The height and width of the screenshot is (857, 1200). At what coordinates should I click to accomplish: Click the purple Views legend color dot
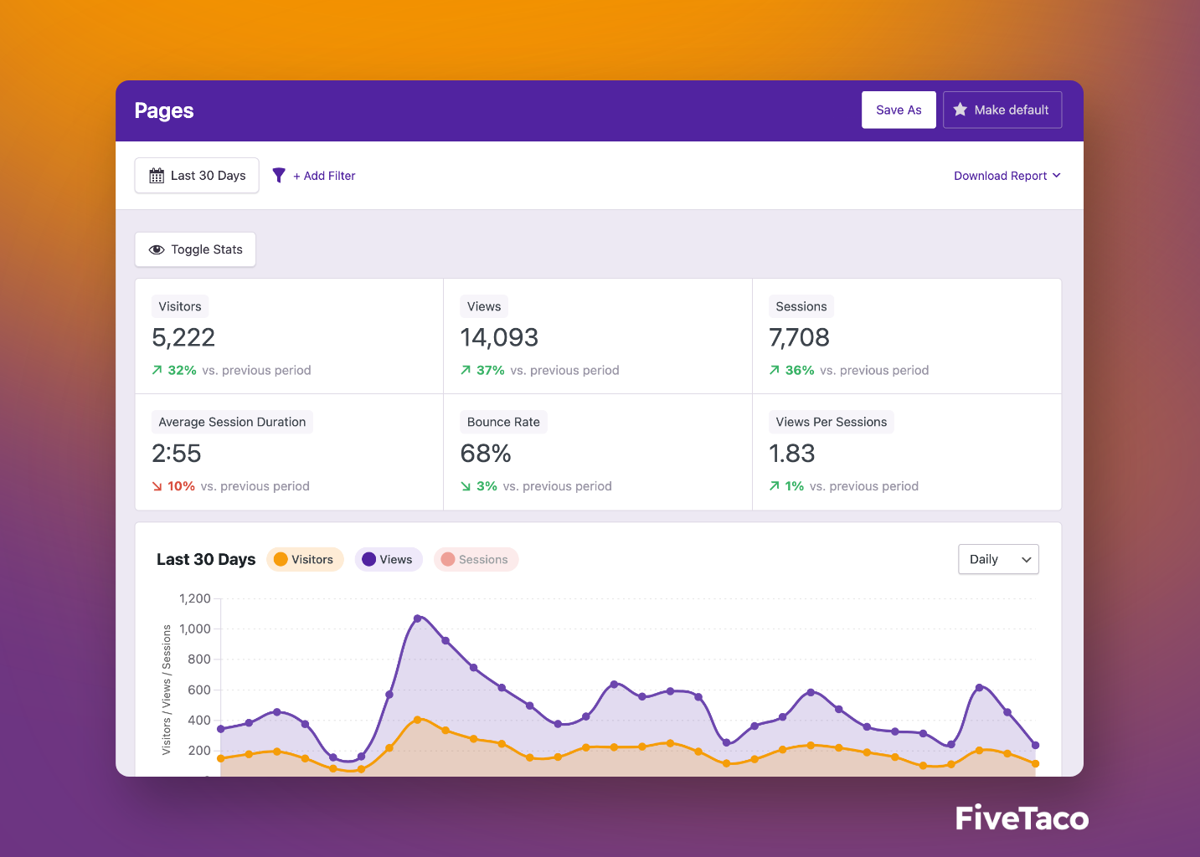pyautogui.click(x=368, y=559)
